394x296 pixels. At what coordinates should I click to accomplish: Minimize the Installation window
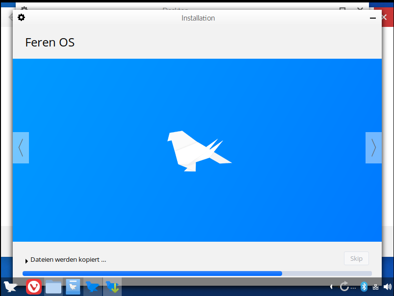373,18
